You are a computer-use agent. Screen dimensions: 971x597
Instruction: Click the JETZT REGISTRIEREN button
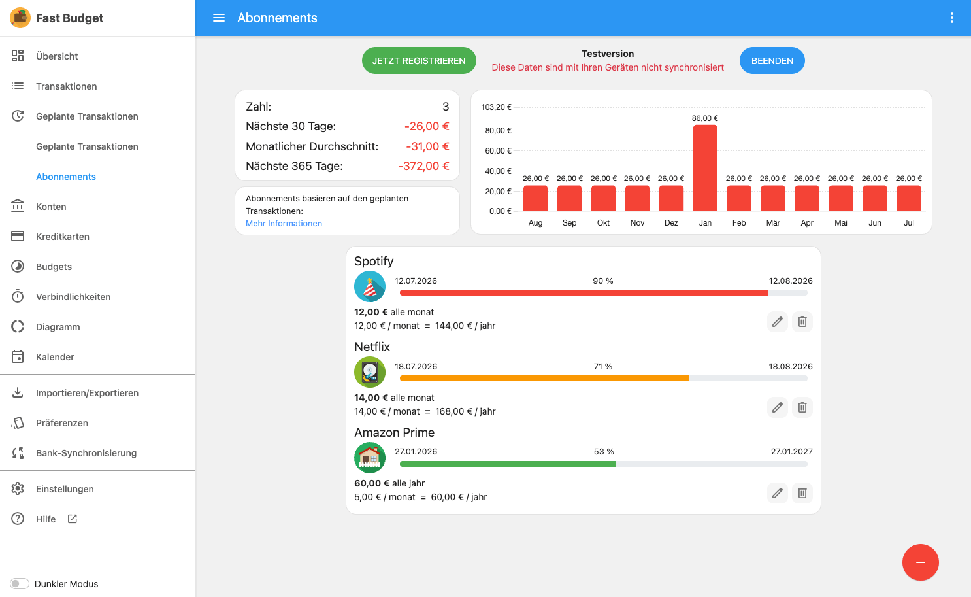tap(419, 61)
